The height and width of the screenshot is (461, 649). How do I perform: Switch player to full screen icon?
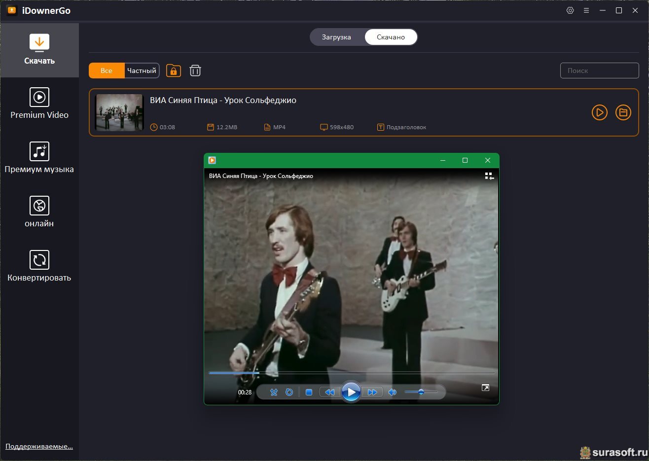click(485, 388)
